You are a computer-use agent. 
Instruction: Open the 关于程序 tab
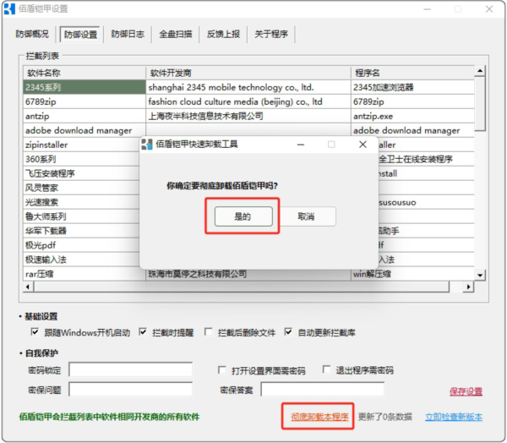pyautogui.click(x=270, y=35)
